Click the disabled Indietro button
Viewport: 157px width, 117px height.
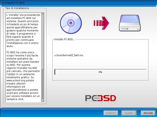point(111,113)
